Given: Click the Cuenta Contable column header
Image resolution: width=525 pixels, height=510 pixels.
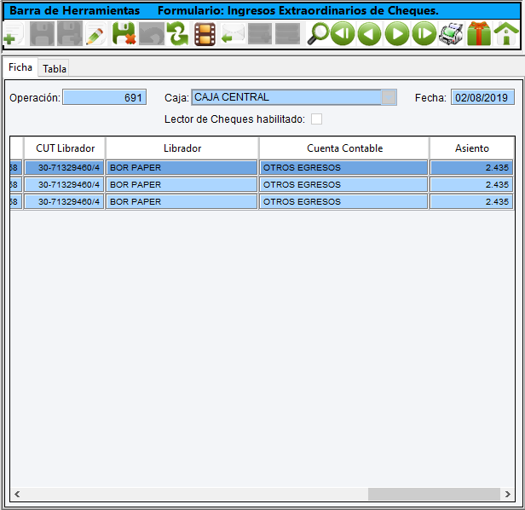Looking at the screenshot, I should (344, 148).
